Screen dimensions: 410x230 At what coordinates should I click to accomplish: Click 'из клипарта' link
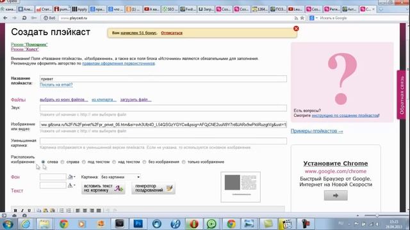(104, 100)
